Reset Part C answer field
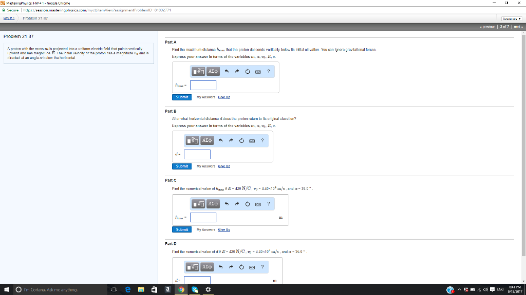 click(x=248, y=204)
